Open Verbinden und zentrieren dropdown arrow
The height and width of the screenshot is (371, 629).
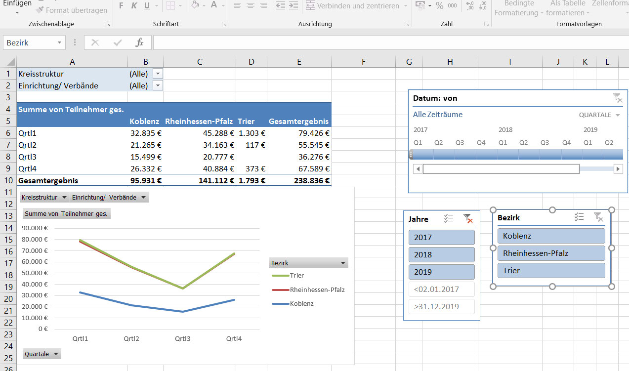point(406,6)
